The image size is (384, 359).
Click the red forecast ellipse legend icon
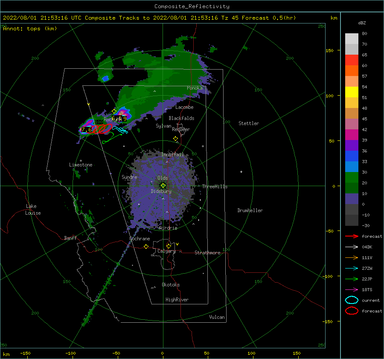[x=352, y=311]
